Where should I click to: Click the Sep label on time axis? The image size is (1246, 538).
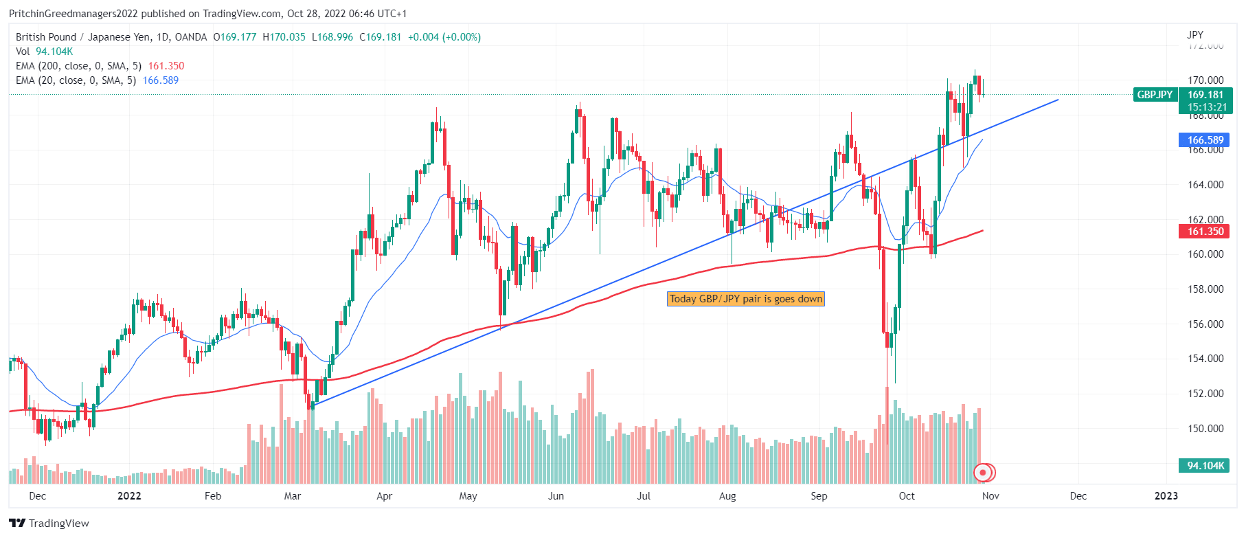pos(819,496)
